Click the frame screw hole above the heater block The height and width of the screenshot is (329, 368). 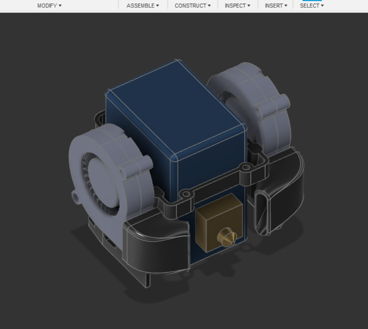click(186, 195)
